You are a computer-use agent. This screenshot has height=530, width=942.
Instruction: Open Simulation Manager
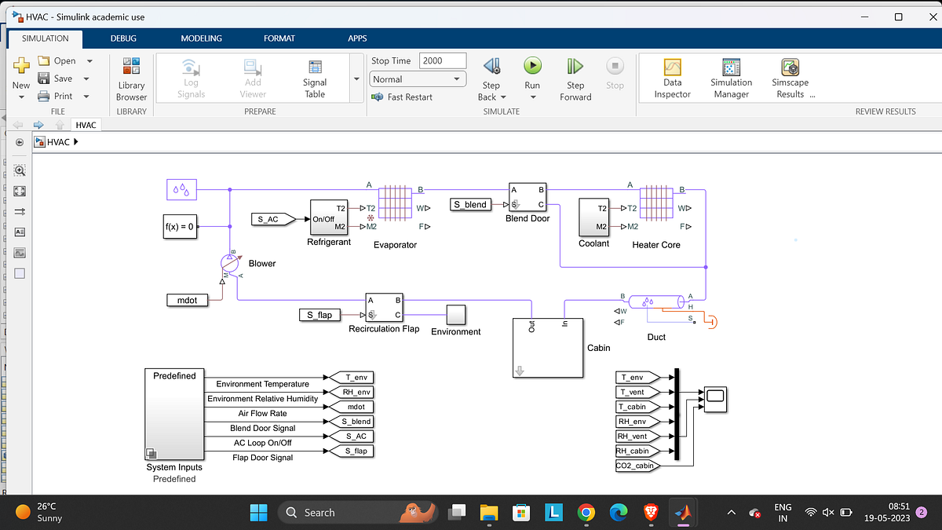731,75
